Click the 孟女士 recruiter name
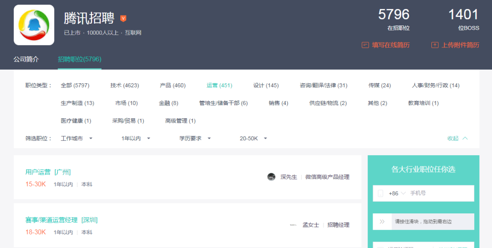The width and height of the screenshot is (492, 248). [x=311, y=225]
